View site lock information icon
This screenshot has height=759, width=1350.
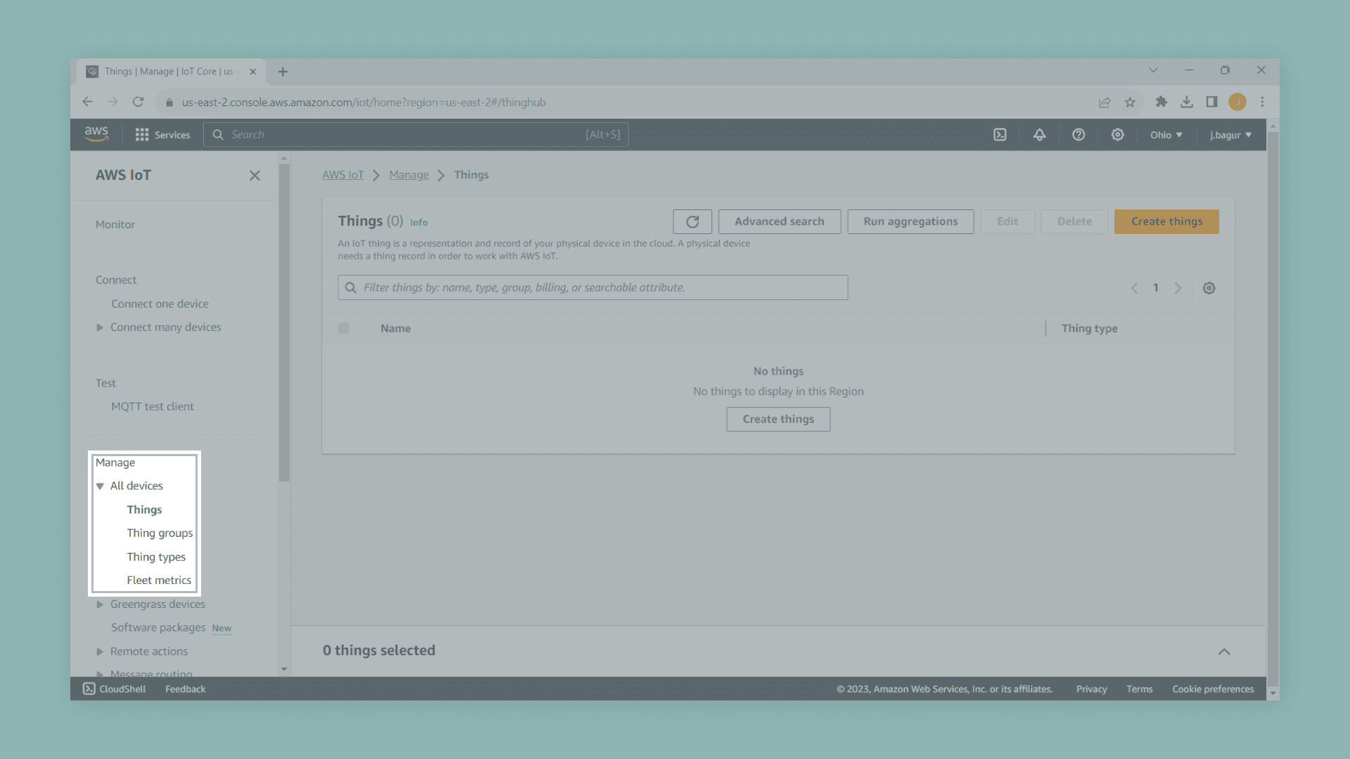(x=169, y=103)
